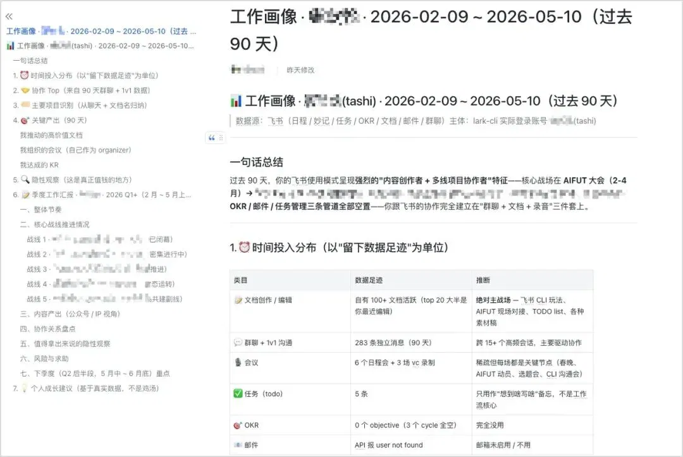Open 三、内容产出 outline entry

click(x=70, y=314)
